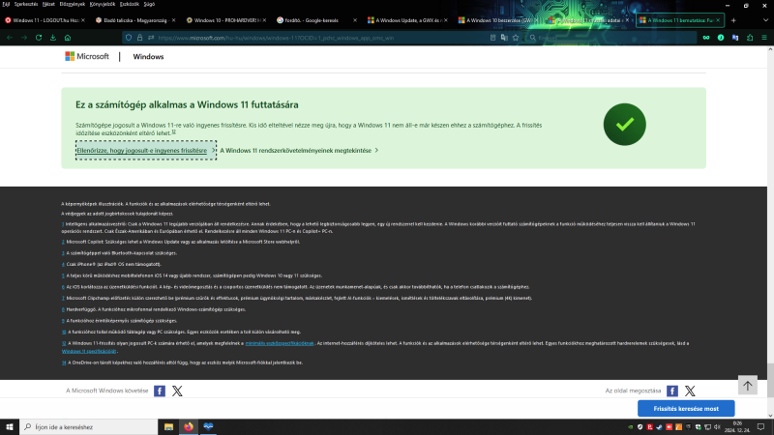
Task: Click the back-to-top arrow button
Action: click(x=747, y=385)
